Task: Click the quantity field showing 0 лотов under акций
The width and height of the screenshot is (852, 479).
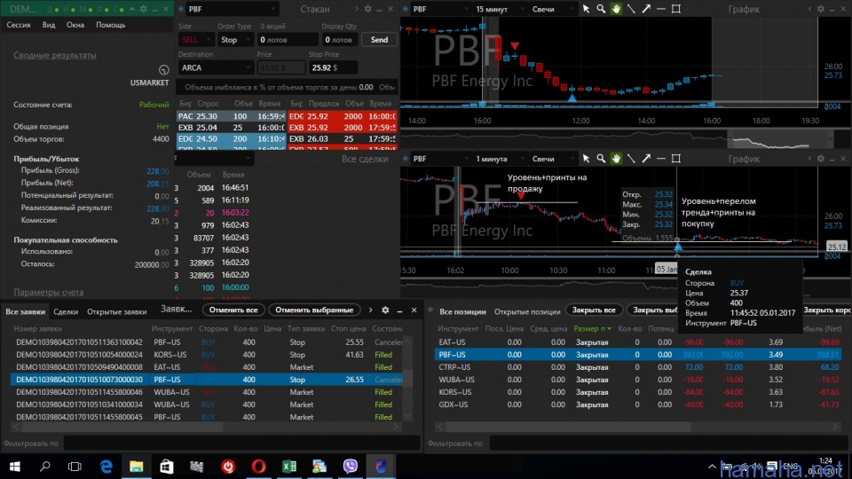Action: click(288, 40)
